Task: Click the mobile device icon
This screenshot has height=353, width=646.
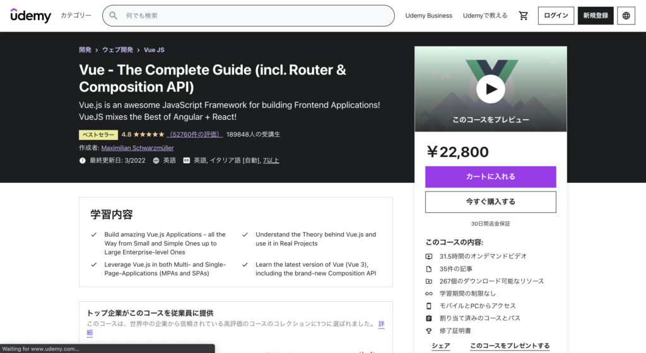Action: (429, 306)
